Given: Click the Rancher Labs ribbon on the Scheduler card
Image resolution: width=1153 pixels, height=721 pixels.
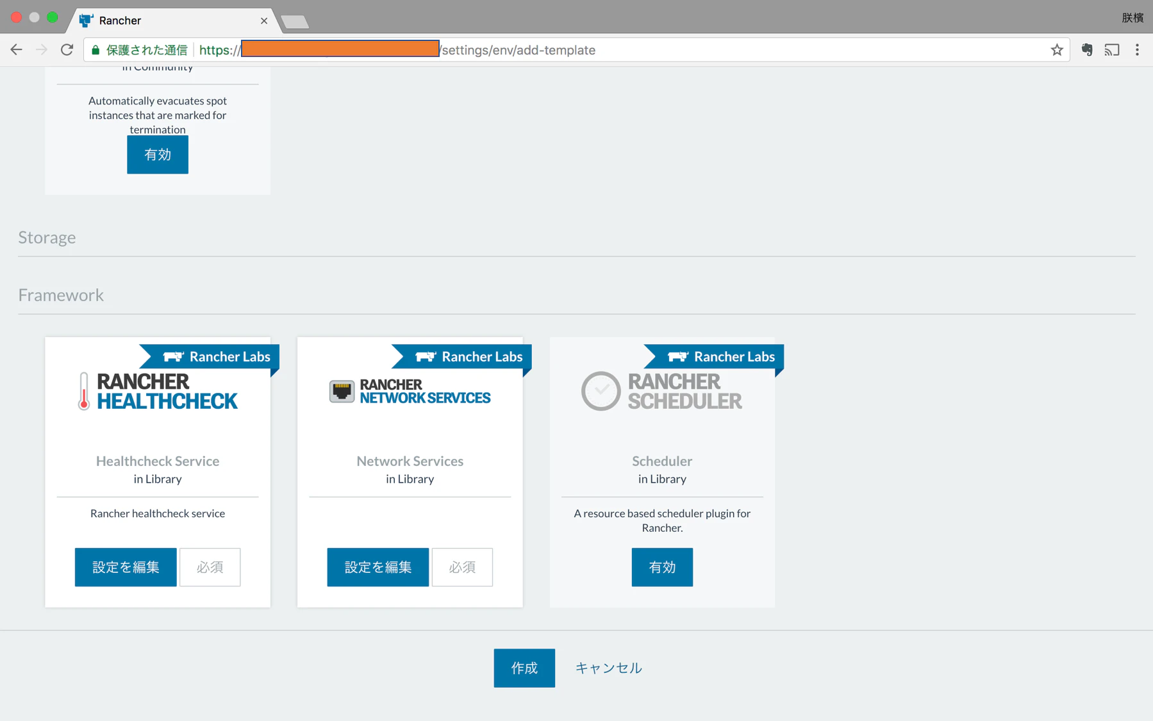Looking at the screenshot, I should pyautogui.click(x=714, y=357).
